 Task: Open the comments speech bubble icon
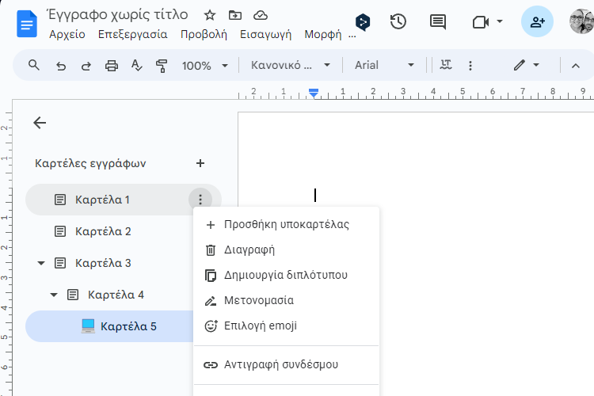[437, 21]
